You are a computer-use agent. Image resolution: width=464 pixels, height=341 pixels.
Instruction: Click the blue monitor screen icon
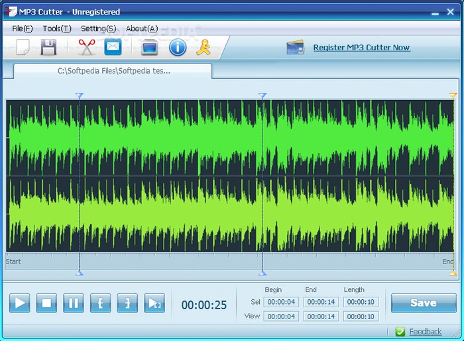(150, 48)
